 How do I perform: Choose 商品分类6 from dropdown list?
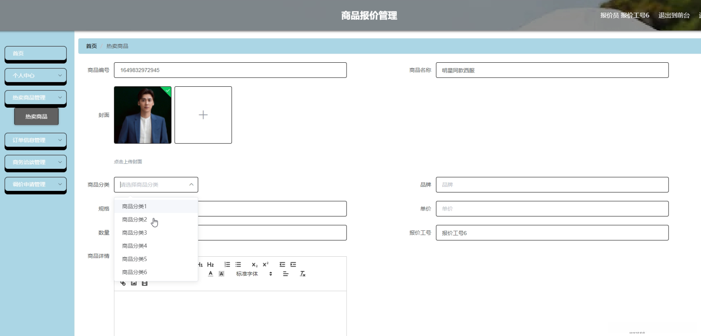(156, 272)
